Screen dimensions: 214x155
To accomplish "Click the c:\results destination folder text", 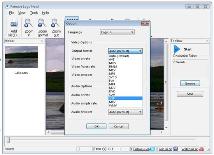I will [x=179, y=62].
